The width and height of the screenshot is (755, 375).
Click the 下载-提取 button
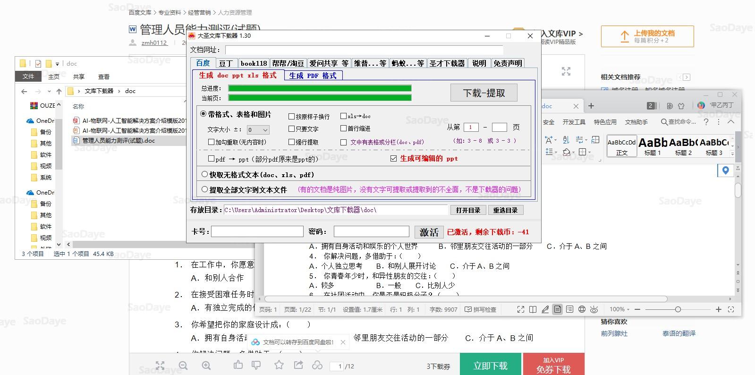pyautogui.click(x=484, y=93)
